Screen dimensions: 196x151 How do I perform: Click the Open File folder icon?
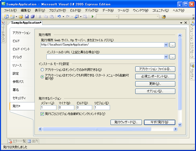click(21, 17)
